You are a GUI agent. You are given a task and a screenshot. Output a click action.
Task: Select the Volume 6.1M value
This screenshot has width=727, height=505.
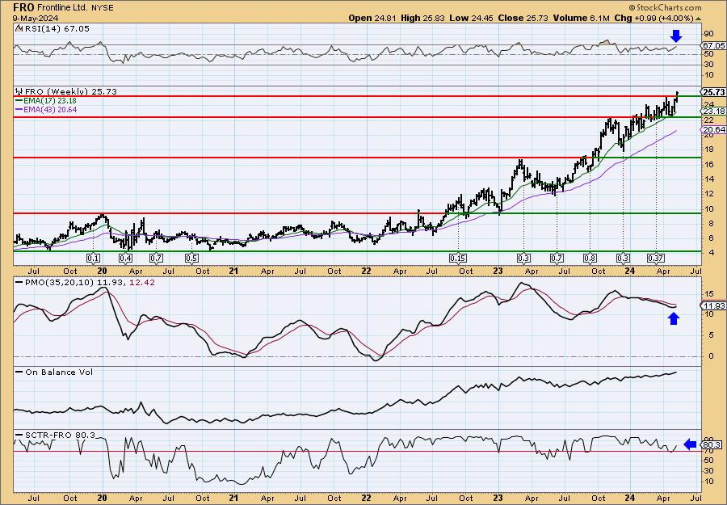(582, 18)
